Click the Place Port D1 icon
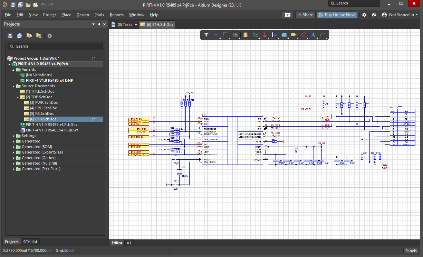 point(294,35)
